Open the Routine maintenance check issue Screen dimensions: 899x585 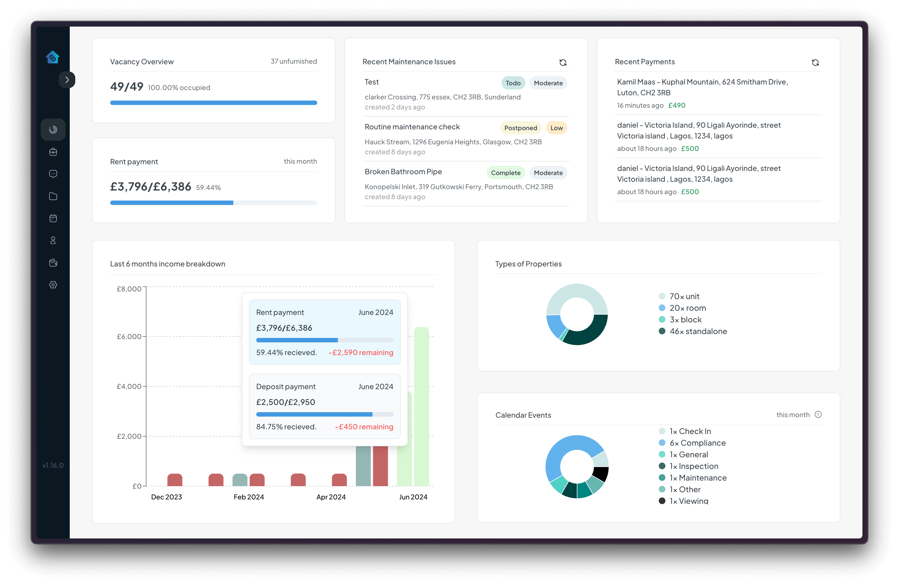point(466,139)
